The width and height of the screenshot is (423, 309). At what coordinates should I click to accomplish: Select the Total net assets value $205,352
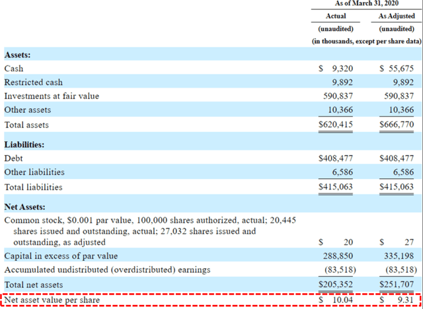[336, 285]
